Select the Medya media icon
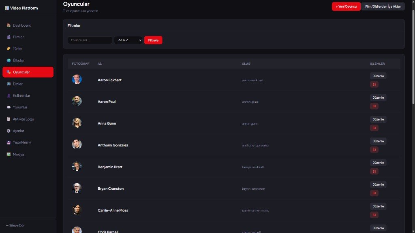Viewport: 415px width, 233px height. point(9,154)
